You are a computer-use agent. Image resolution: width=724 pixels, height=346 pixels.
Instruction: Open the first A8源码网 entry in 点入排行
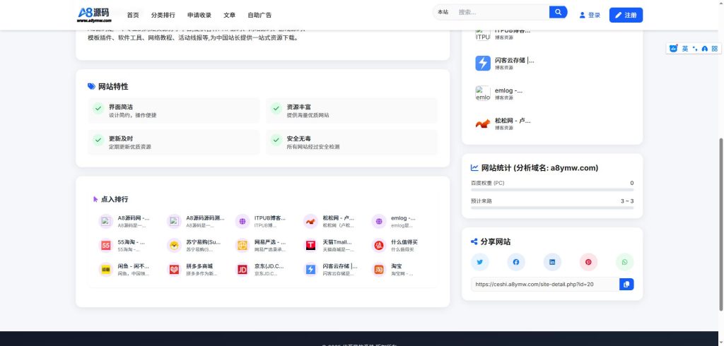click(126, 222)
